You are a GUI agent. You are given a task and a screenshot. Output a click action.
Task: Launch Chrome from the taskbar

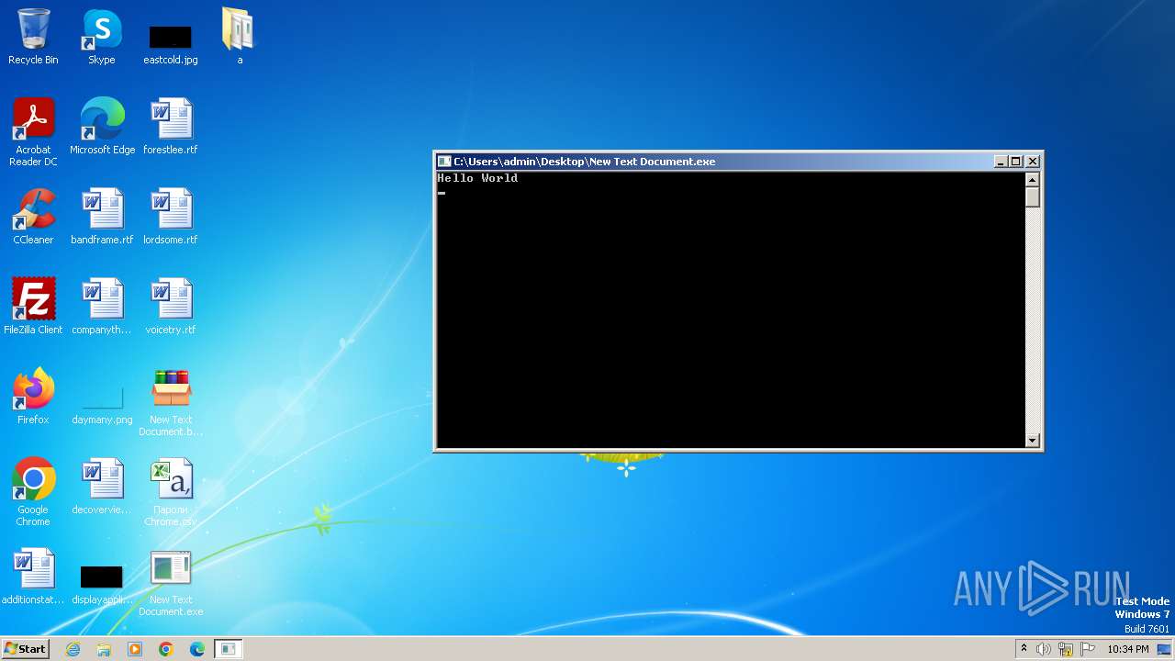point(166,649)
